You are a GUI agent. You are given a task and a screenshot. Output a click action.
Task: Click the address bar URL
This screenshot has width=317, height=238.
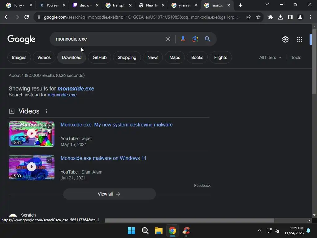pyautogui.click(x=142, y=17)
